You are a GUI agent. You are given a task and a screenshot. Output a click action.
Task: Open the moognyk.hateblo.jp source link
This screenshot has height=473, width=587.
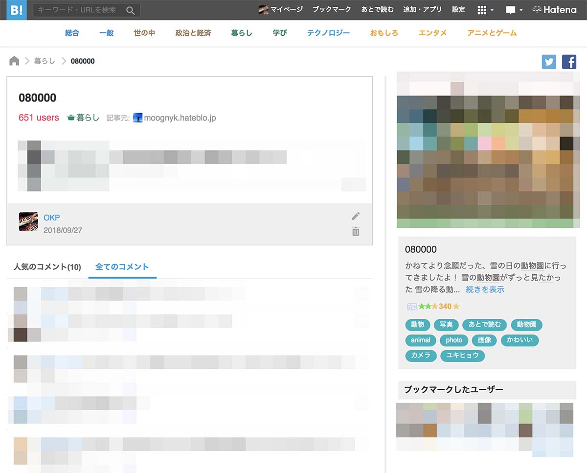(181, 118)
